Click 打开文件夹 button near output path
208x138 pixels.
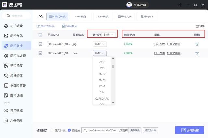pos(150,130)
